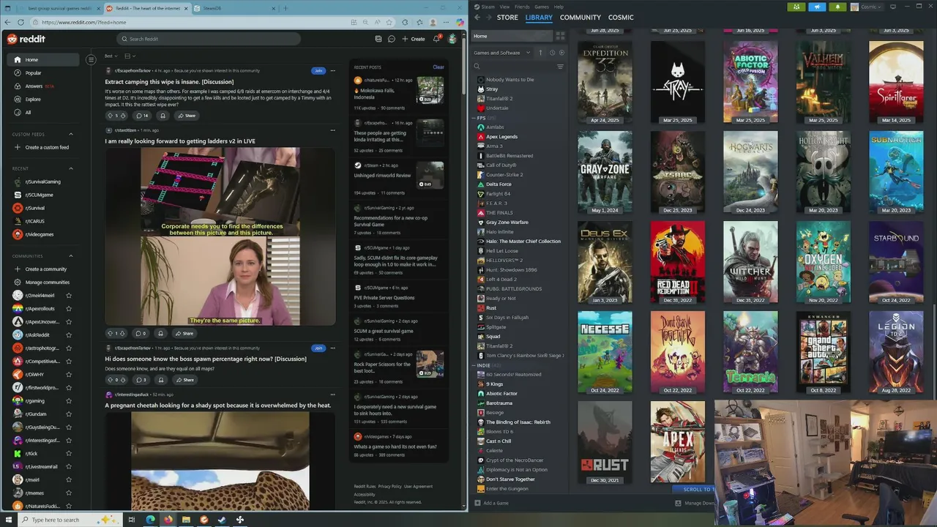Image resolution: width=937 pixels, height=527 pixels.
Task: Open Reddit chat icon in header
Action: click(392, 39)
